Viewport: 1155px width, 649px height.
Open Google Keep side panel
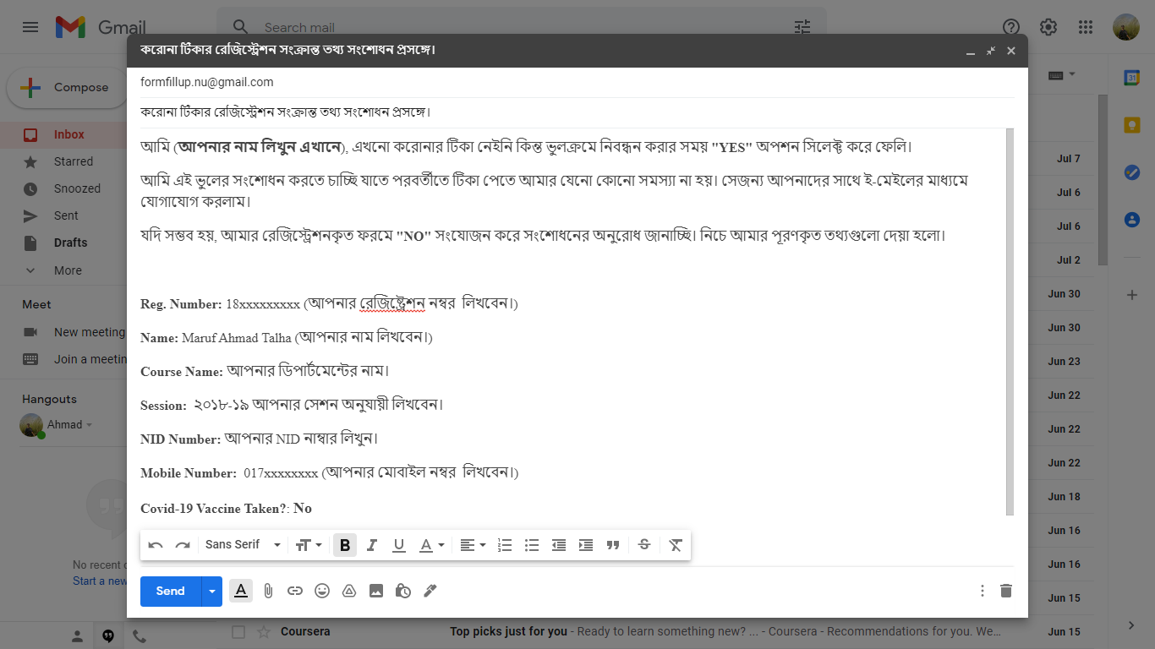[1132, 125]
